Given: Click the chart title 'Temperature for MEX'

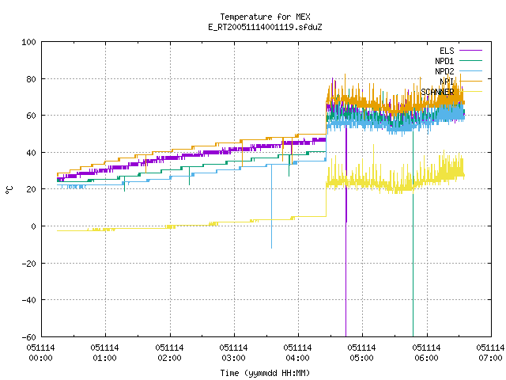Looking at the screenshot, I should point(265,17).
